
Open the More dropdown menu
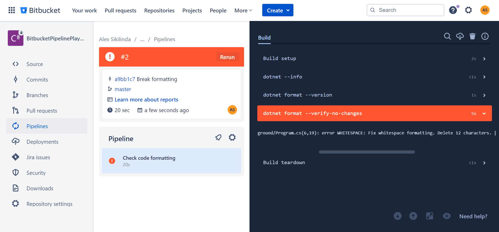click(x=243, y=10)
